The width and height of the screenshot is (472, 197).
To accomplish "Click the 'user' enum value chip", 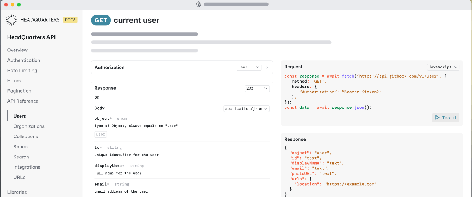I will coord(101,135).
